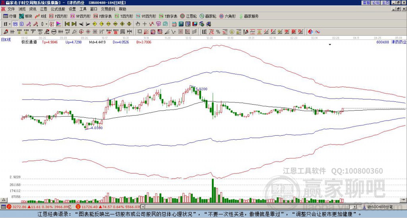This screenshot has width=407, height=218.
Task: Click the percent sign tool
Action: (x=218, y=32)
